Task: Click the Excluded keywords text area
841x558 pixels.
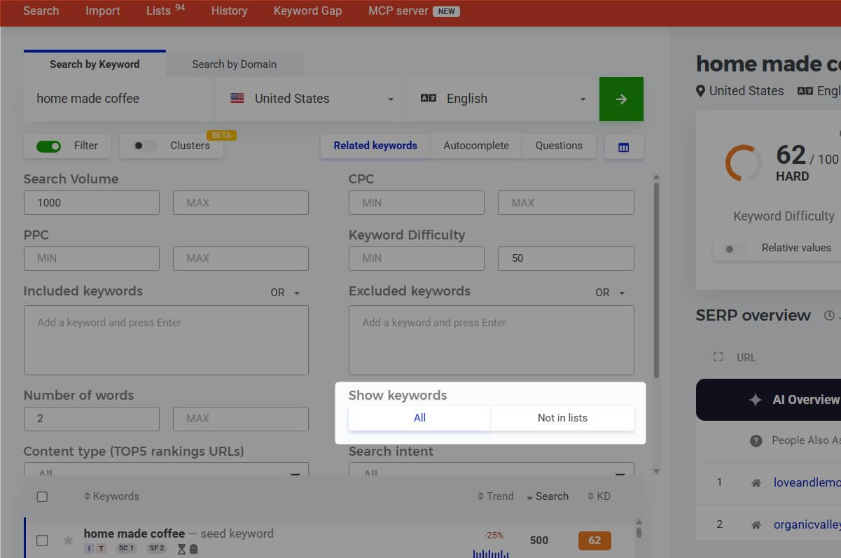Action: click(x=492, y=340)
